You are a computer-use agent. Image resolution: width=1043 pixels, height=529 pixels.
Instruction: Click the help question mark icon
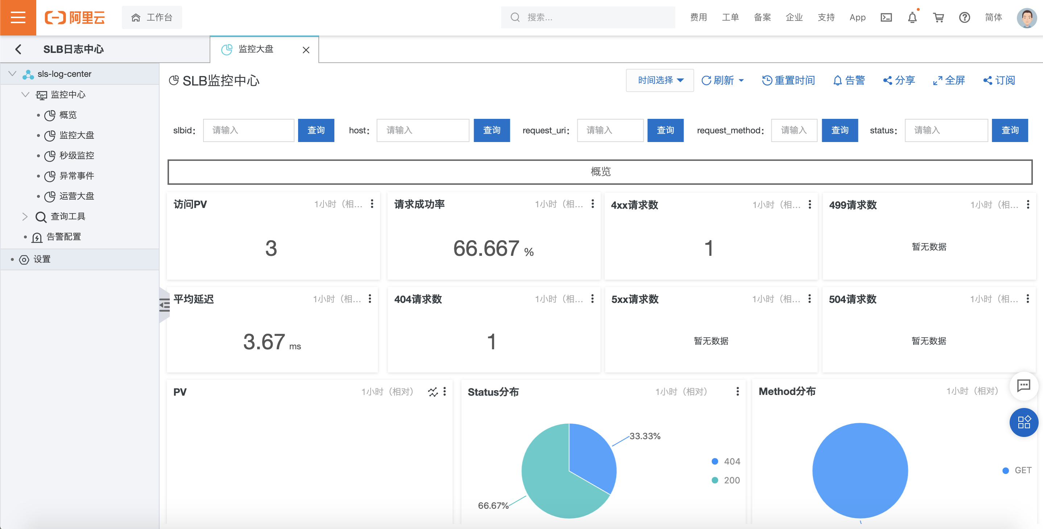[x=964, y=17]
